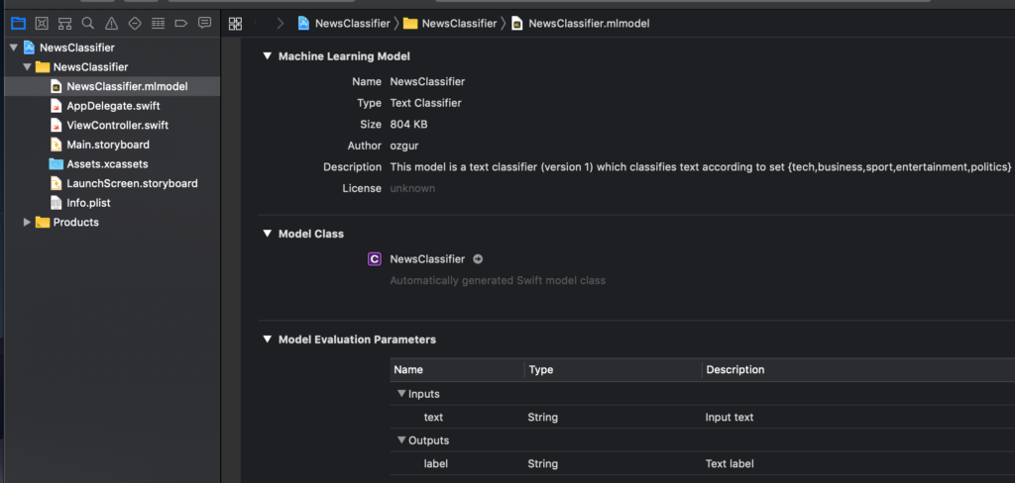Click 'Automatically generated Swift model class' text
1015x483 pixels.
coord(498,281)
